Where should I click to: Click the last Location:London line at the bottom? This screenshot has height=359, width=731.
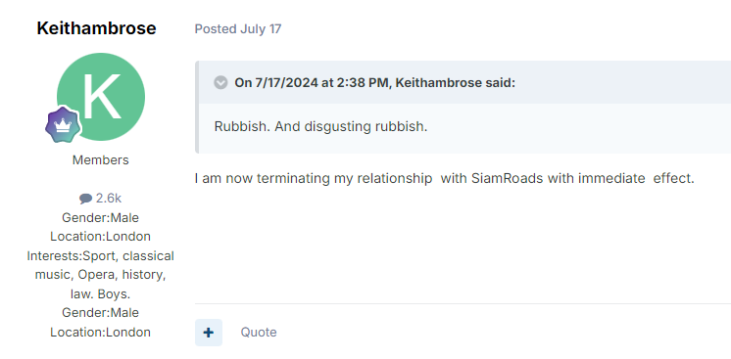pyautogui.click(x=101, y=333)
